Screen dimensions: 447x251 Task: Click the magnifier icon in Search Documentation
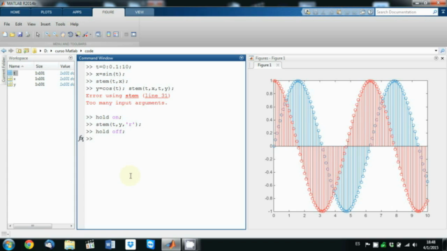(435, 12)
